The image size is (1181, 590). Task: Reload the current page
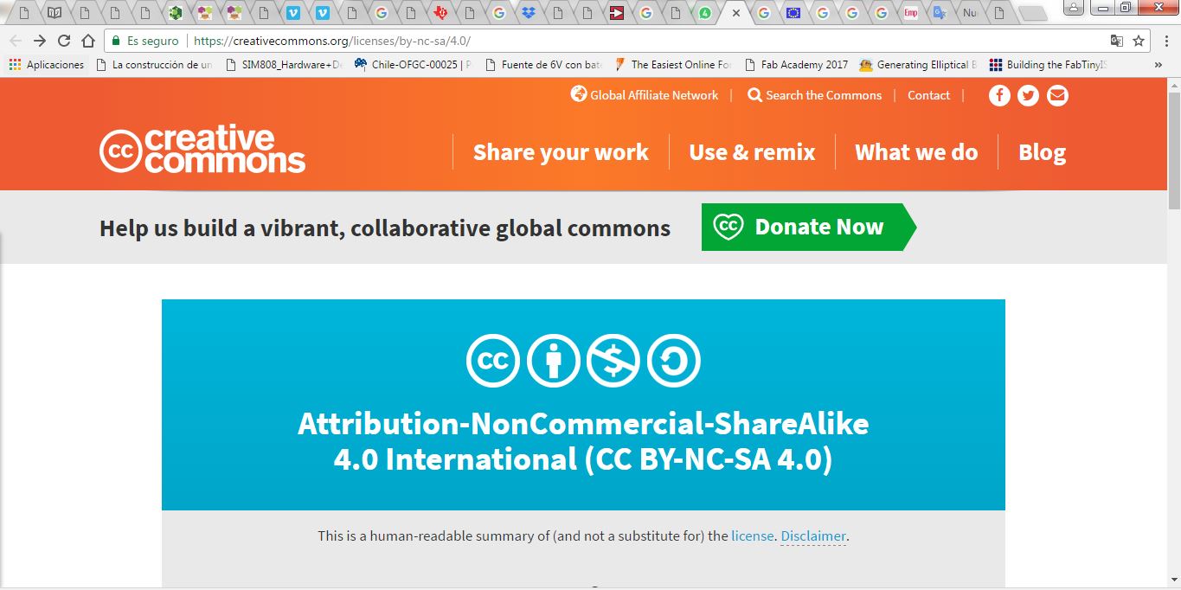click(63, 41)
